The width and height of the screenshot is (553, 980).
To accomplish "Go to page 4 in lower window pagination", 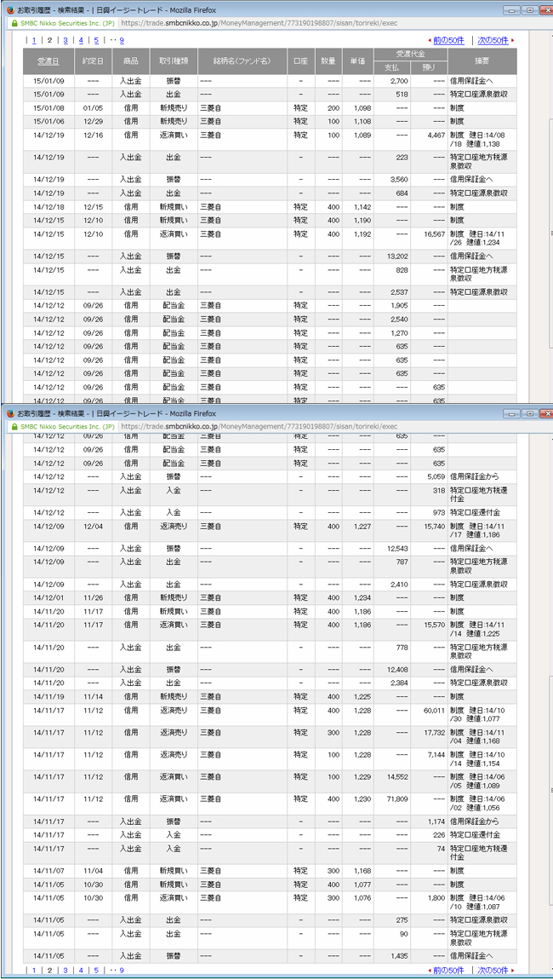I will point(81,970).
